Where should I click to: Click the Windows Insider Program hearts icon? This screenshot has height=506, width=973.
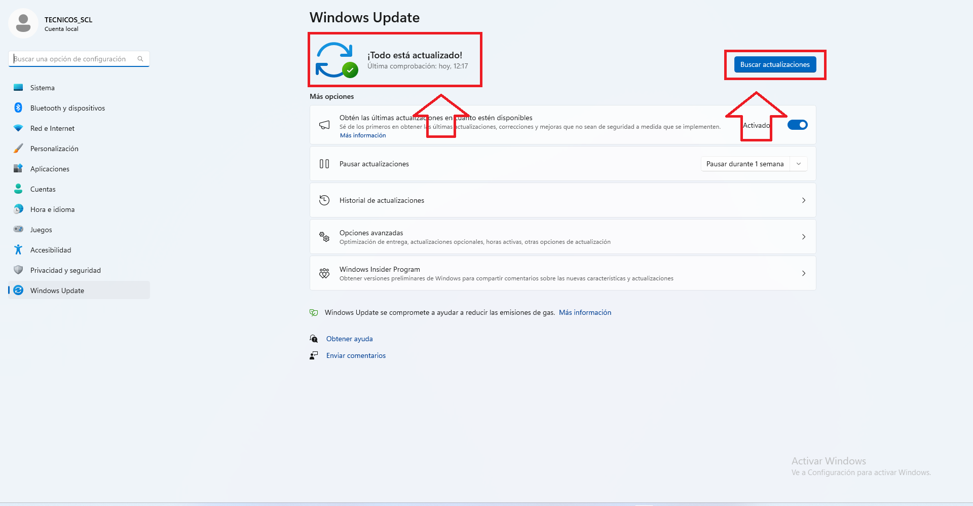coord(324,273)
